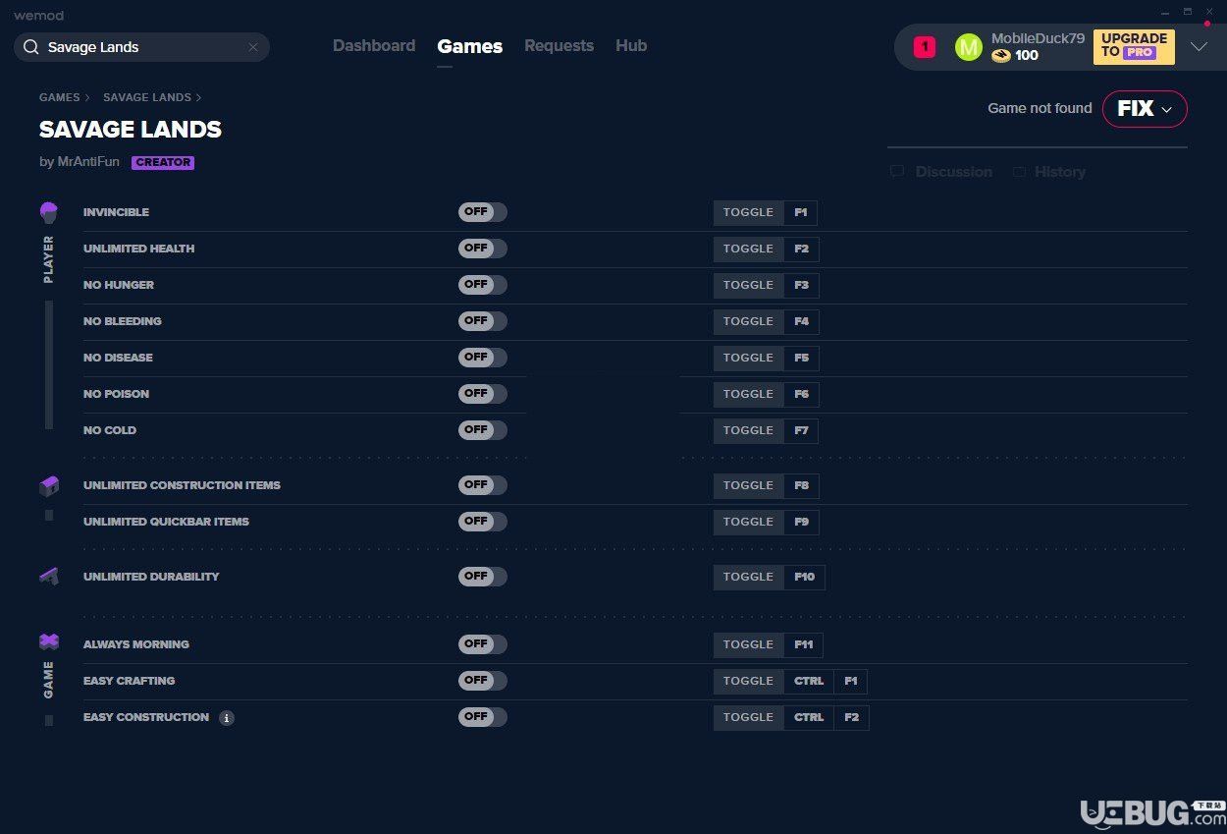Screen dimensions: 1227x834
Task: Toggle Easy Crafting cheat
Action: tap(482, 681)
